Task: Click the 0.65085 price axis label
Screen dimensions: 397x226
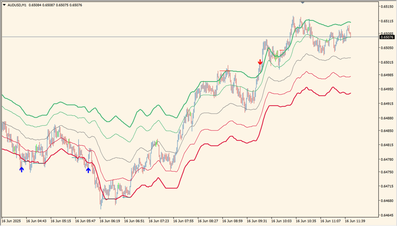Action: 387,33
